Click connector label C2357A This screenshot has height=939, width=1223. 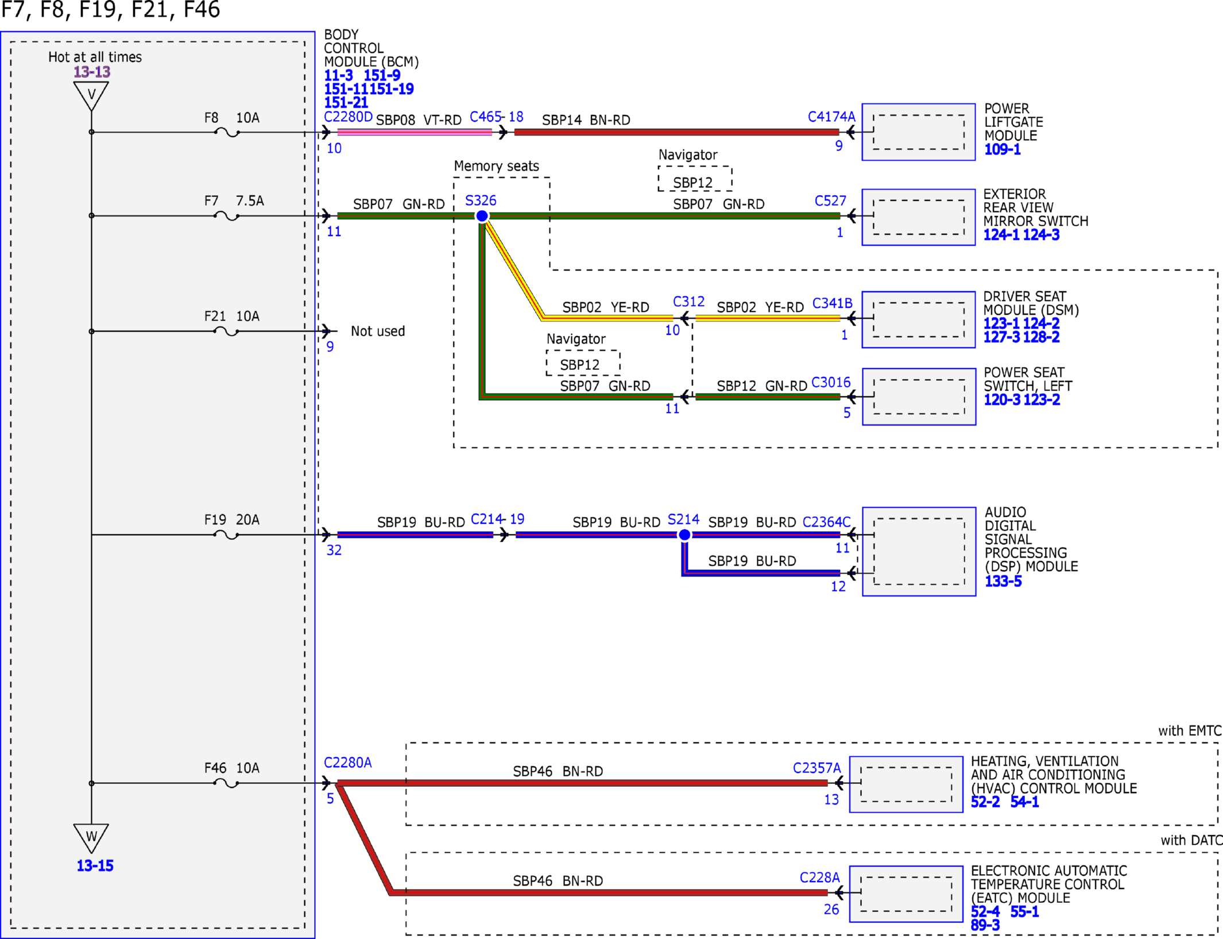(816, 768)
